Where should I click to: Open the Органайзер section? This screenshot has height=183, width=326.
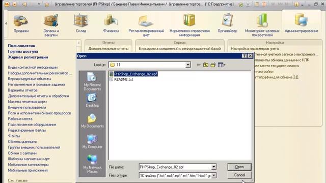coord(228,23)
